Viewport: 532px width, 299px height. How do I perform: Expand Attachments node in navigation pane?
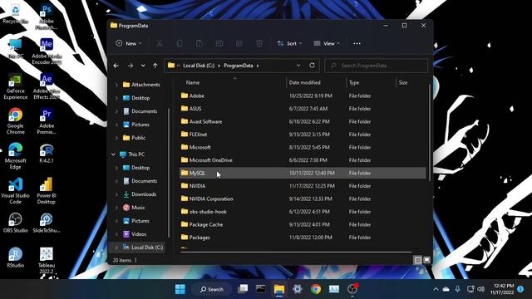click(x=116, y=85)
